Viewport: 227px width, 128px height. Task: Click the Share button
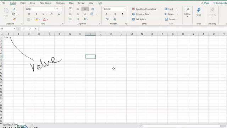click(205, 3)
